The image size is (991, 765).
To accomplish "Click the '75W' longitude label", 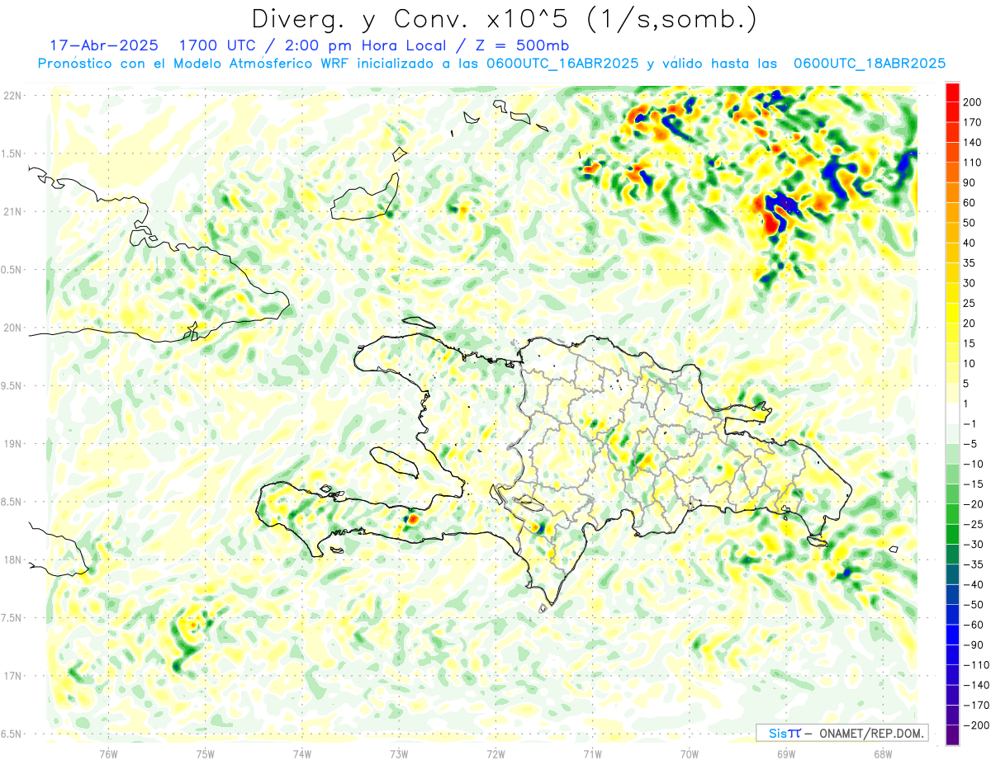I will [206, 754].
